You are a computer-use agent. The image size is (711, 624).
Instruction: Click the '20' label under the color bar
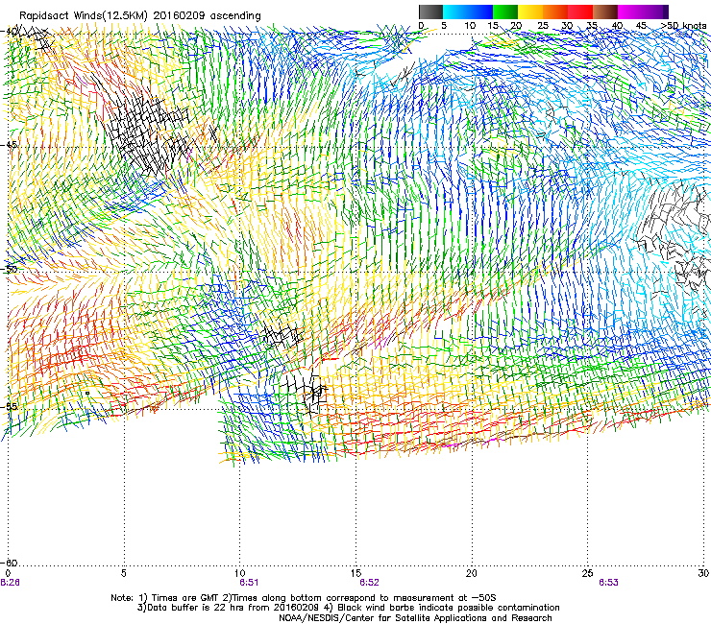(516, 25)
